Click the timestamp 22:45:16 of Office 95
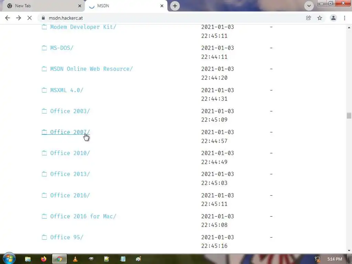 (x=214, y=246)
